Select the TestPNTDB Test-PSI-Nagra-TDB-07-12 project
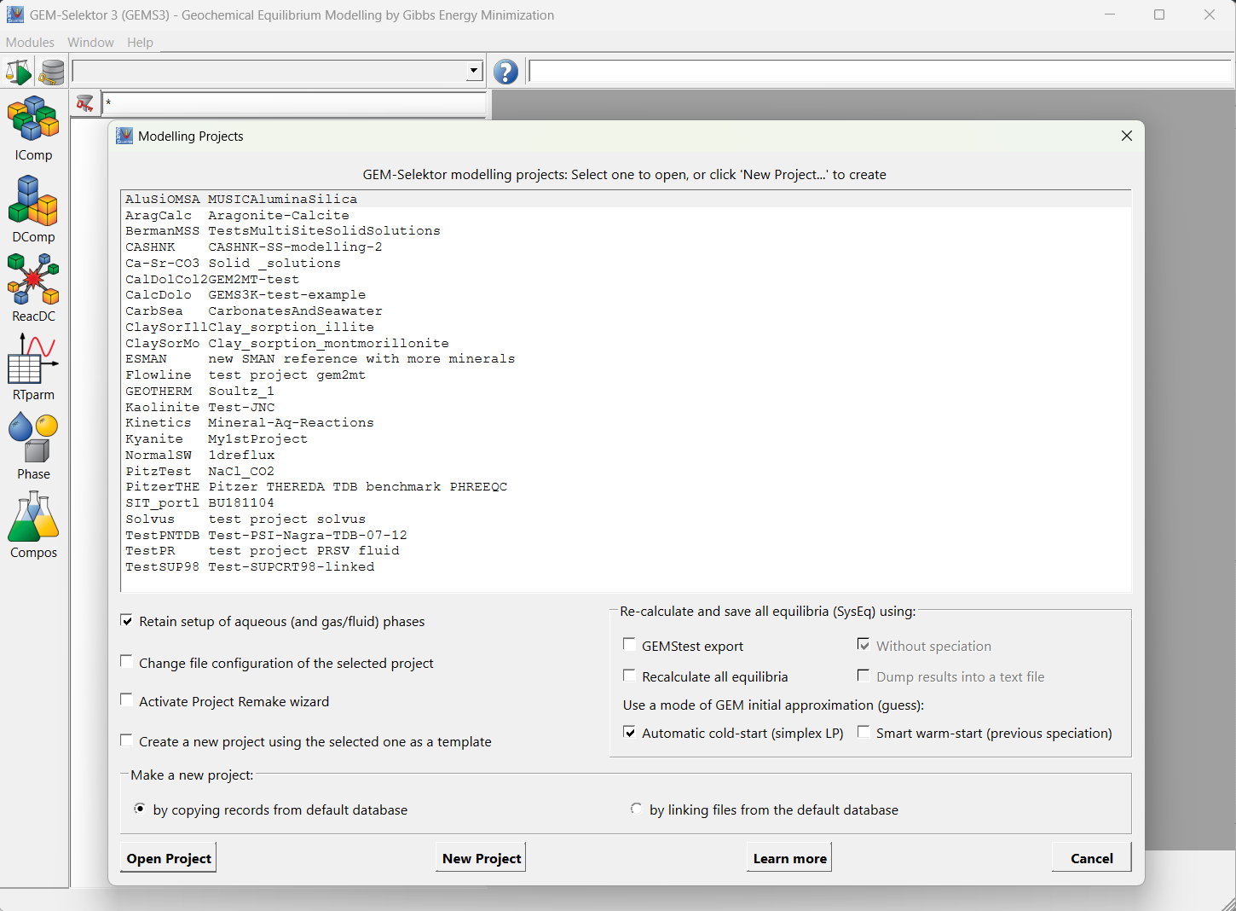The height and width of the screenshot is (911, 1236). coord(626,535)
